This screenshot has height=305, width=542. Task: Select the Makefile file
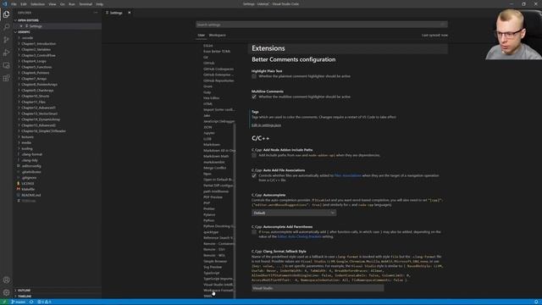click(x=28, y=189)
